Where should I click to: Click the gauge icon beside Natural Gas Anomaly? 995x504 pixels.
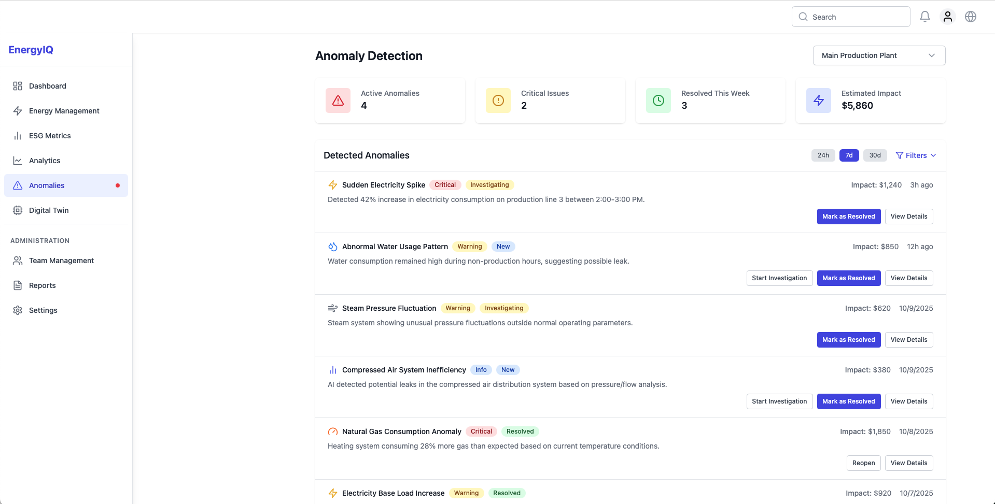[333, 431]
